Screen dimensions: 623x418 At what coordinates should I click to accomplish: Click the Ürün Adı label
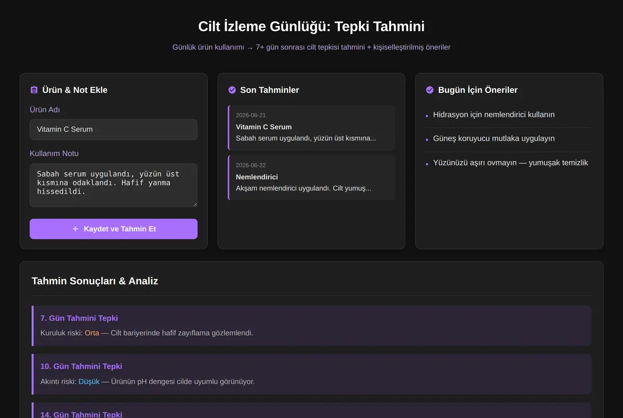click(45, 109)
